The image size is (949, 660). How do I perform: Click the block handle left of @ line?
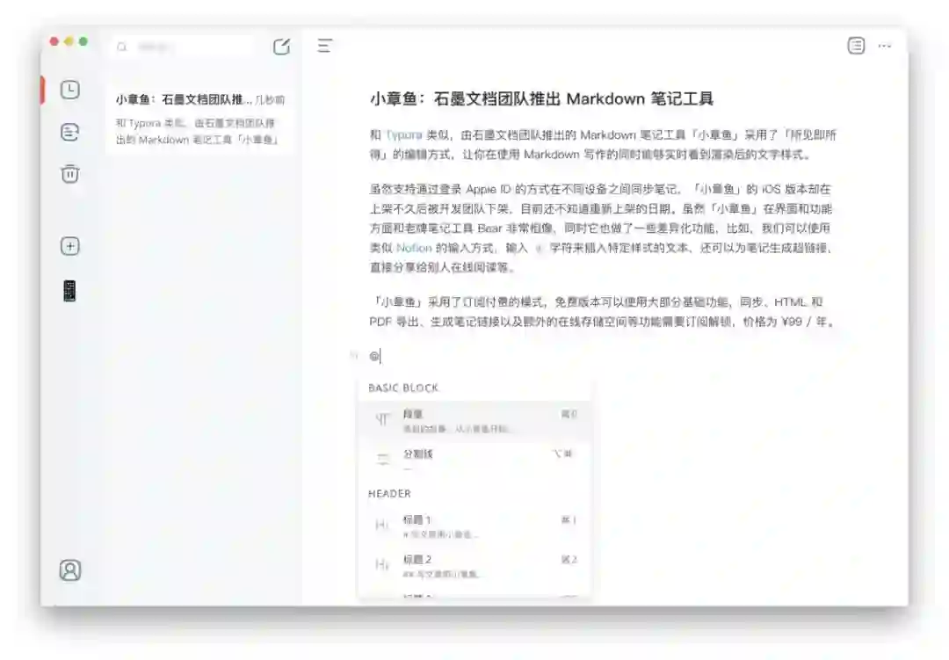(354, 356)
